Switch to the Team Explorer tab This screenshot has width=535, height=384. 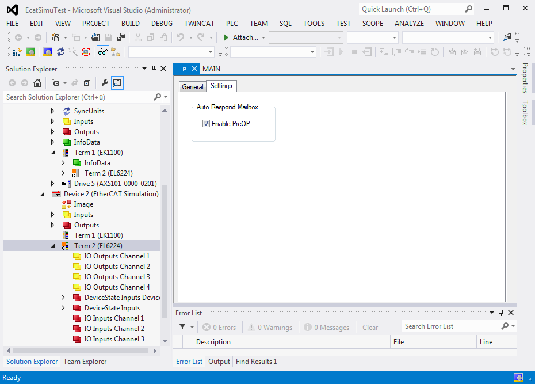pos(85,361)
